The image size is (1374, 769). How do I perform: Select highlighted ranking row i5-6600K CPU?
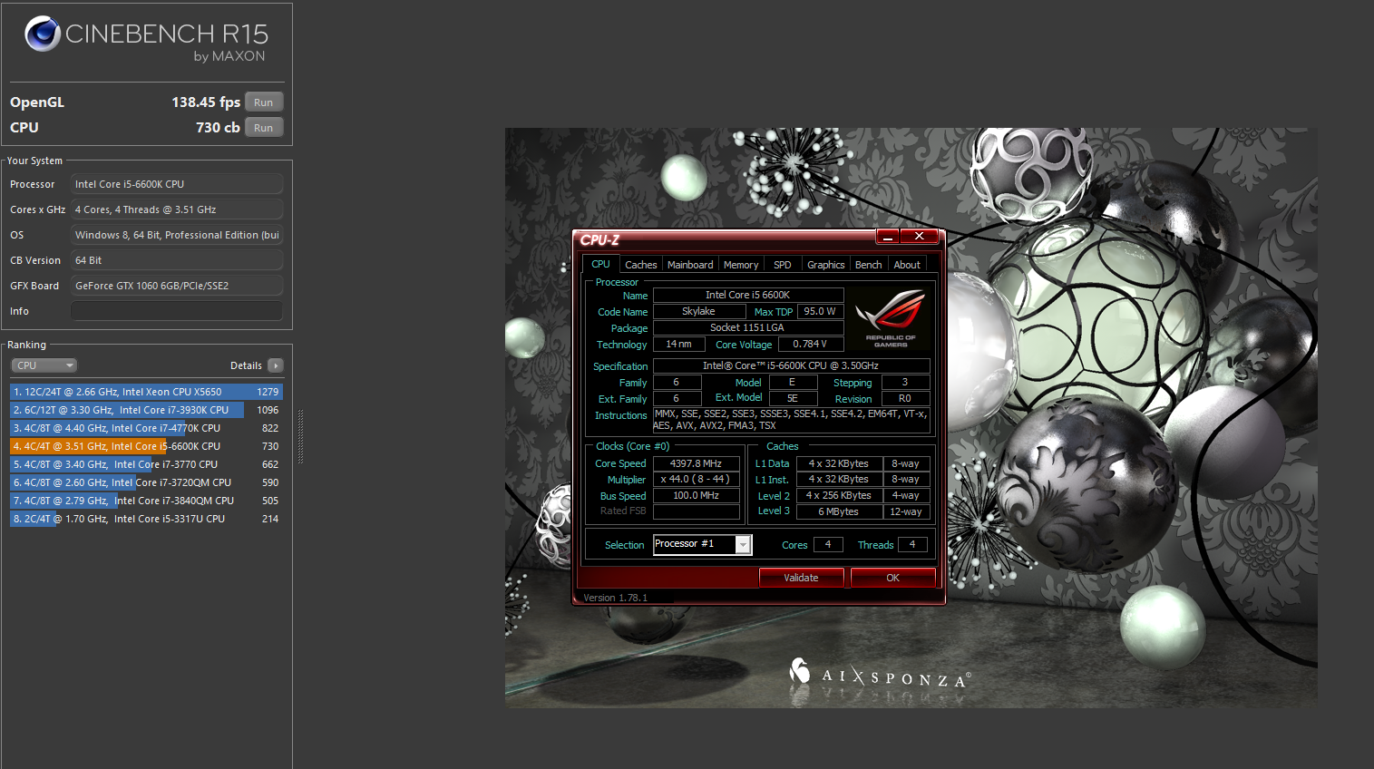point(146,446)
